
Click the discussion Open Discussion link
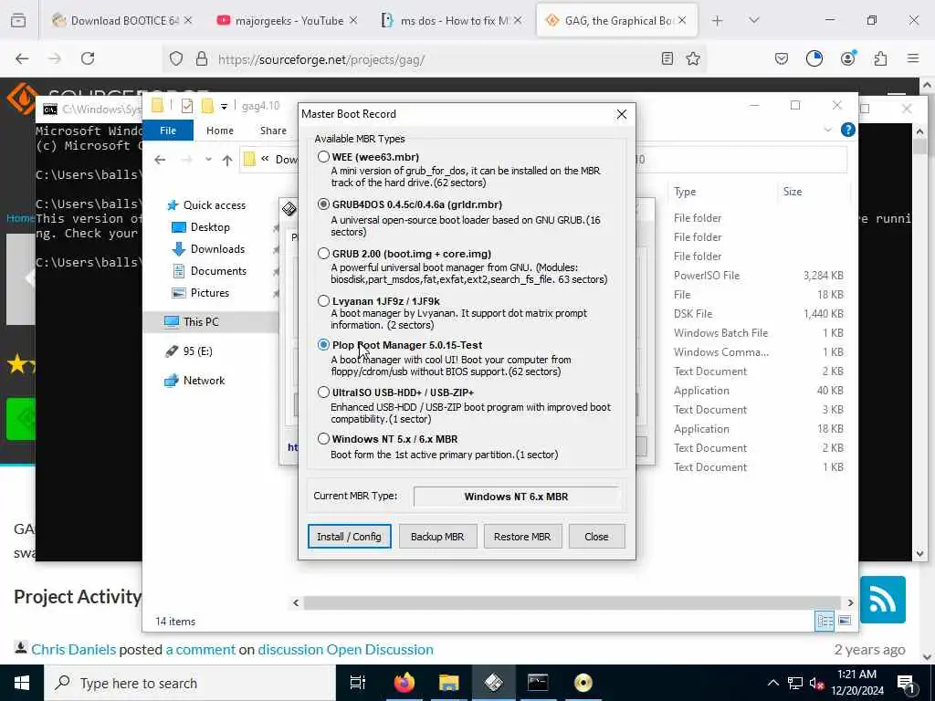click(x=345, y=649)
